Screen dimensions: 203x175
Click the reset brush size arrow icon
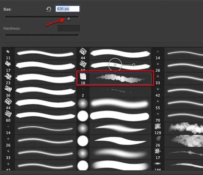[x=49, y=9]
